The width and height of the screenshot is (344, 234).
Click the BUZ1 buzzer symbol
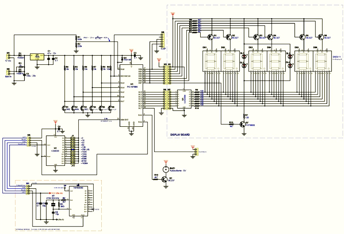click(x=166, y=169)
